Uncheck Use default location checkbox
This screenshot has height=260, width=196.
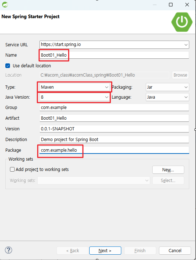point(7,66)
